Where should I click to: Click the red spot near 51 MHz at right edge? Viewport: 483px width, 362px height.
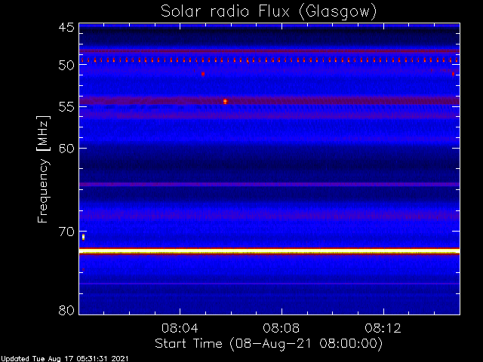pos(453,74)
